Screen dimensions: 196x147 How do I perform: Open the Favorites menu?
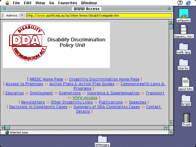pos(68,3)
